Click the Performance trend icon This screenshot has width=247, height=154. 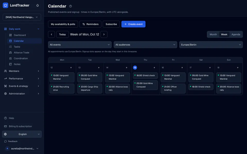pyautogui.click(x=5, y=79)
